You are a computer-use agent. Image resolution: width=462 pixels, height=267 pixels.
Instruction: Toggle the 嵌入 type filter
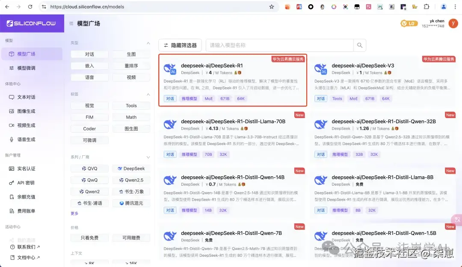coord(89,66)
